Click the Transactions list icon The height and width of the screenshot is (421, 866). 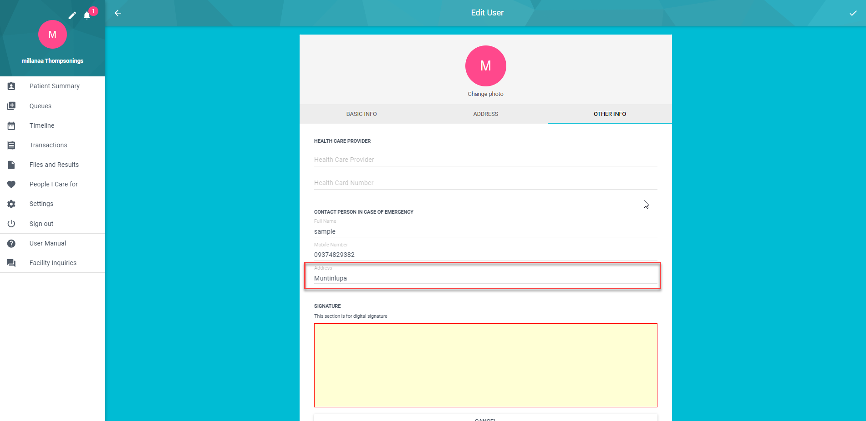coord(11,145)
